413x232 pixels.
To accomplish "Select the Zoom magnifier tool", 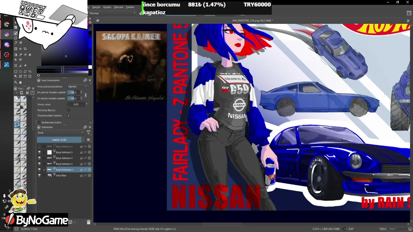I will pyautogui.click(x=15, y=82).
